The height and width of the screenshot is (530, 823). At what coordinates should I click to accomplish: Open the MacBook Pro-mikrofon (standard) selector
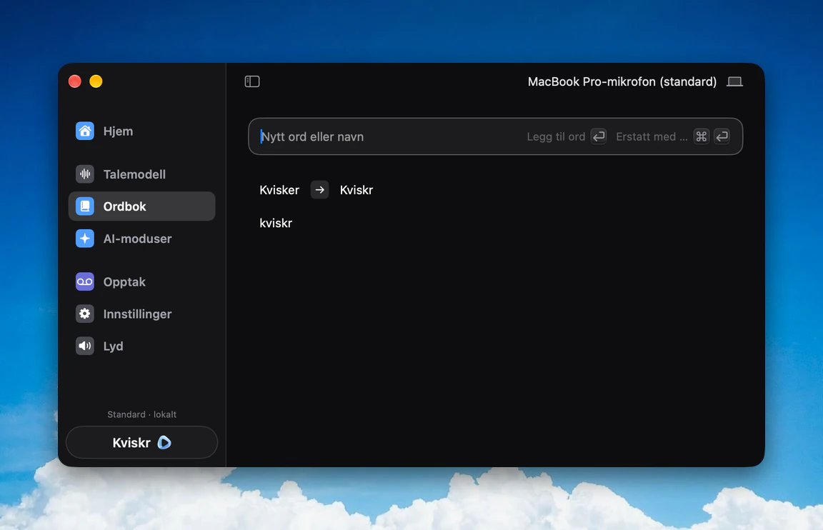pos(635,81)
